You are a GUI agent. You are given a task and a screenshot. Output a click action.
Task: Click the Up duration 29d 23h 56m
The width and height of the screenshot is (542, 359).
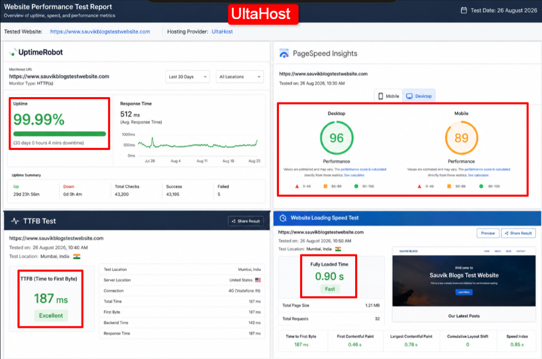[26, 194]
